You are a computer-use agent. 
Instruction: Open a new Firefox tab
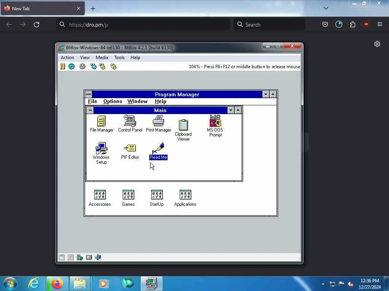tap(93, 8)
